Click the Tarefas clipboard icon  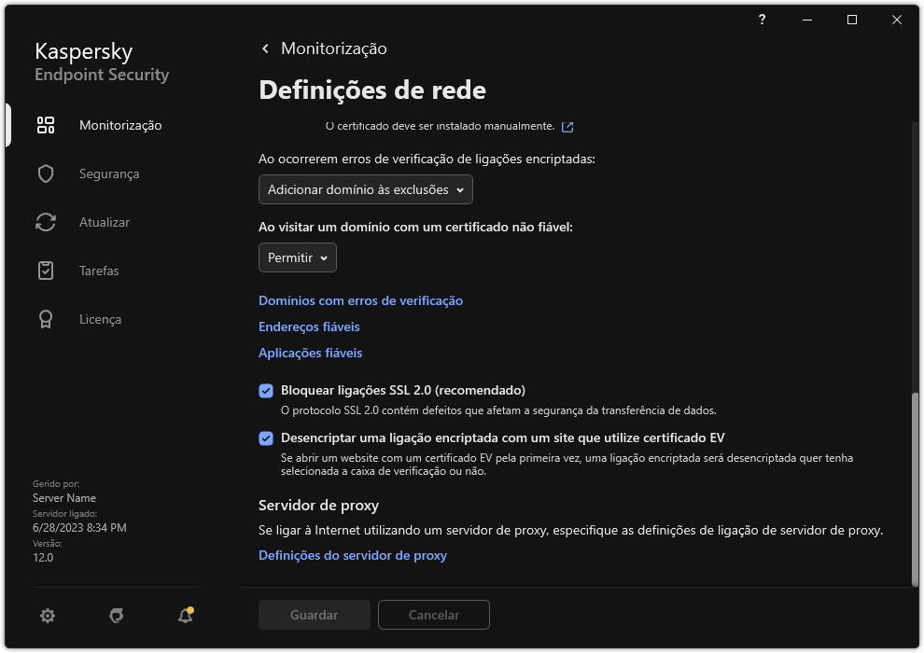[x=46, y=271]
